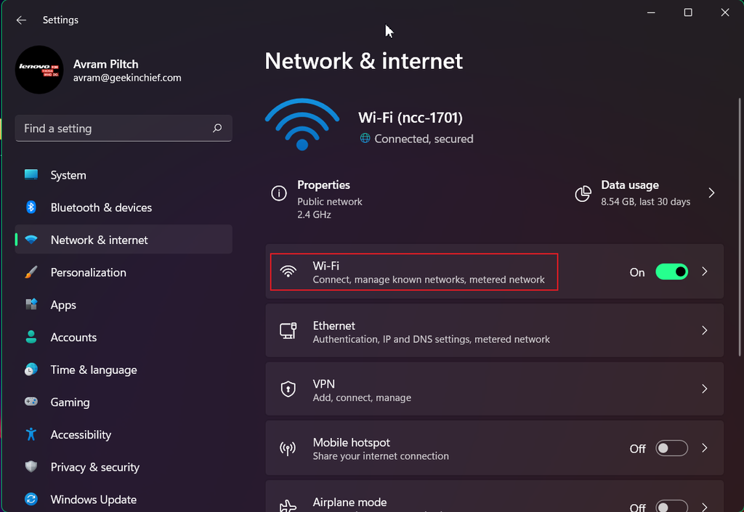Select the System settings icon
The width and height of the screenshot is (744, 512).
(x=31, y=175)
